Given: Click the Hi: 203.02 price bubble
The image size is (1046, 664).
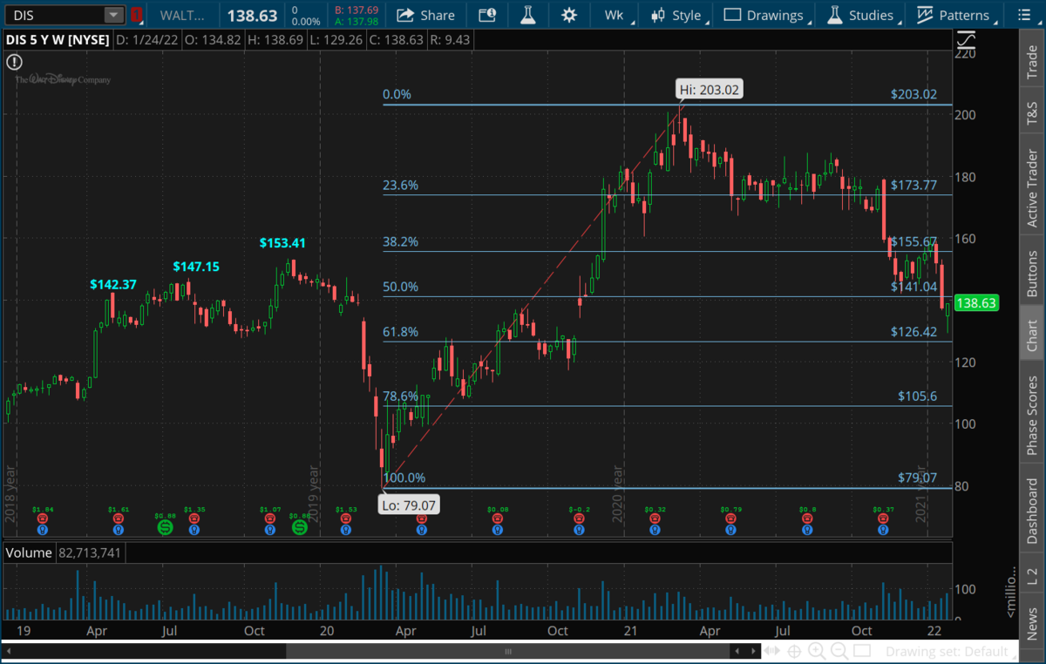Looking at the screenshot, I should (710, 89).
